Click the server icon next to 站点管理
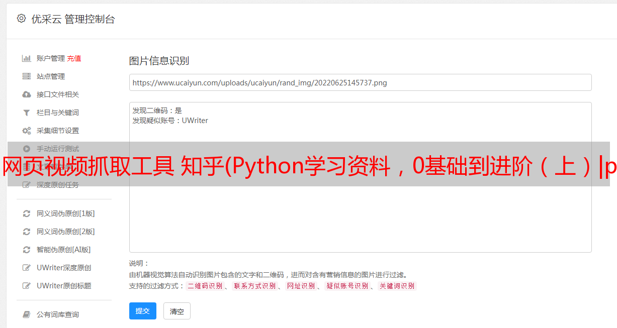This screenshot has height=328, width=617. (27, 76)
